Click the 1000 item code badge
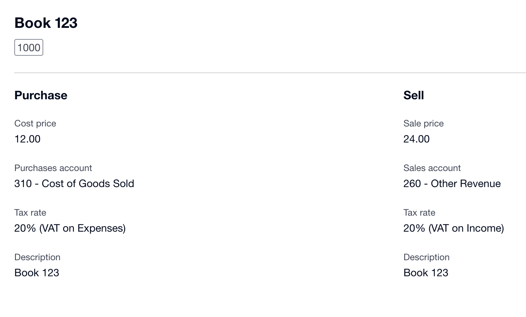This screenshot has width=526, height=317. tap(29, 48)
